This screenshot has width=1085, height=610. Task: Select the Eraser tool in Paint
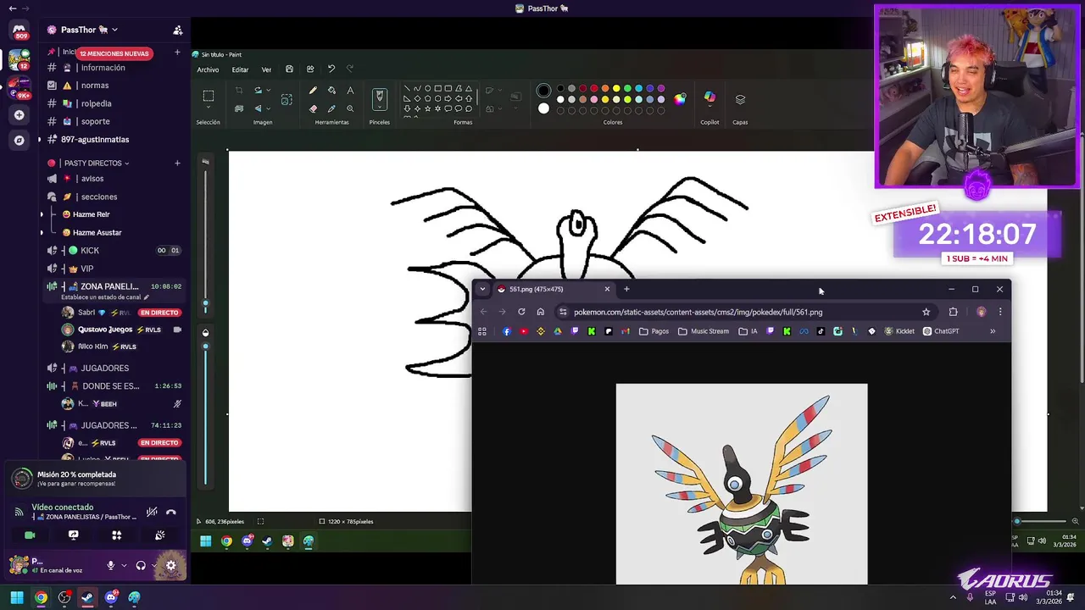(313, 108)
